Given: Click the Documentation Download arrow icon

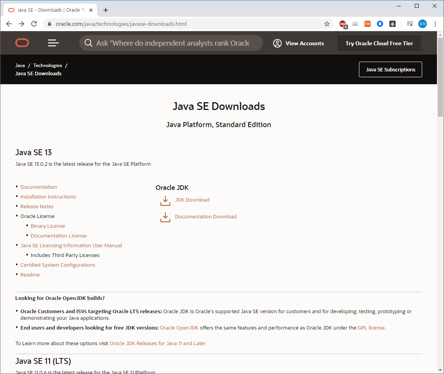Looking at the screenshot, I should click(165, 218).
